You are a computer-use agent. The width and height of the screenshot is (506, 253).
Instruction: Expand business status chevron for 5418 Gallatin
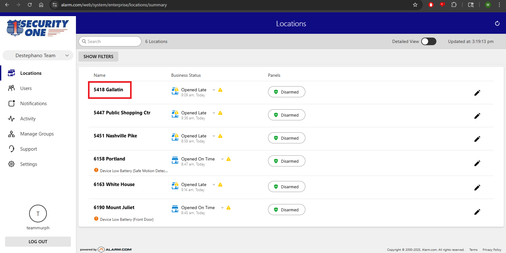[214, 90]
